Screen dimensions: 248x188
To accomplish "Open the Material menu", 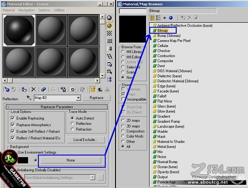I will [x=9, y=10].
